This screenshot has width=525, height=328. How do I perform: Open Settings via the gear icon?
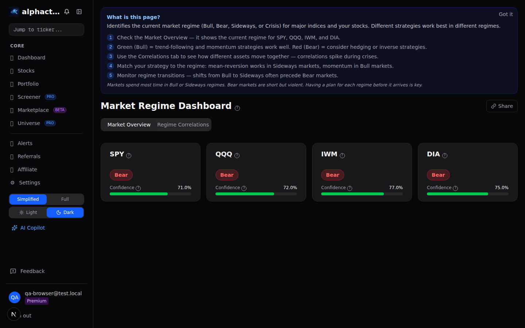[x=12, y=182]
